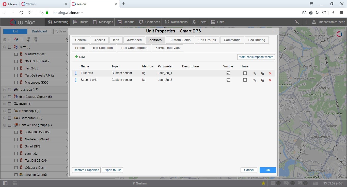Open the ruler tools icon in top bar
This screenshot has height=187, width=347.
pyautogui.click(x=297, y=22)
